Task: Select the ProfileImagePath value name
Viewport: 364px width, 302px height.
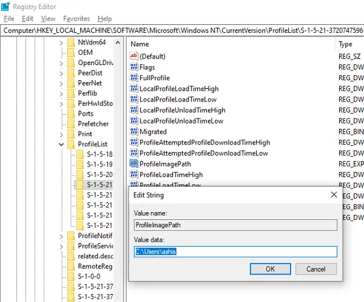Action: tap(165, 164)
